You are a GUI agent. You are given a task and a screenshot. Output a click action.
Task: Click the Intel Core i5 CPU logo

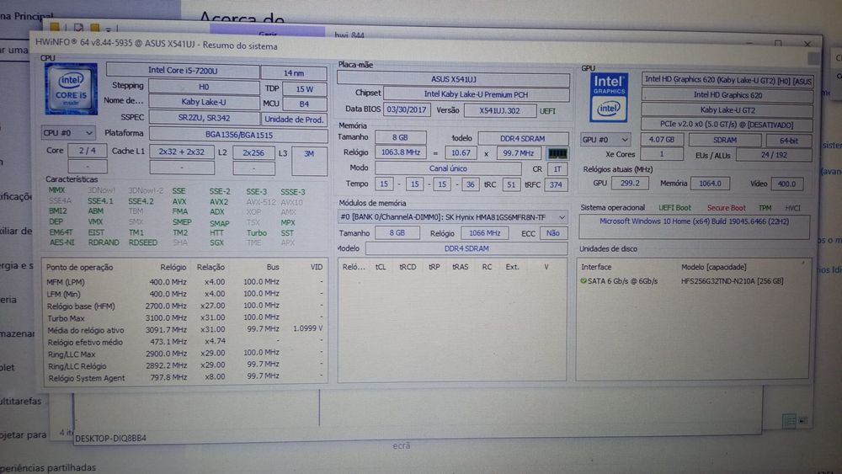coord(72,89)
